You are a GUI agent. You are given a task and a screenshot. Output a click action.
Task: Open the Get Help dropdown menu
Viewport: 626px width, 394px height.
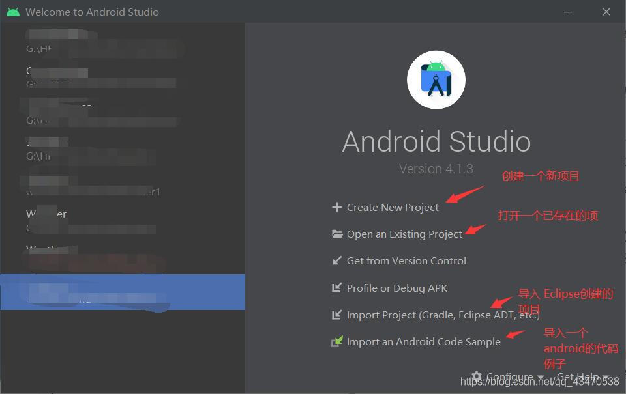pyautogui.click(x=582, y=376)
